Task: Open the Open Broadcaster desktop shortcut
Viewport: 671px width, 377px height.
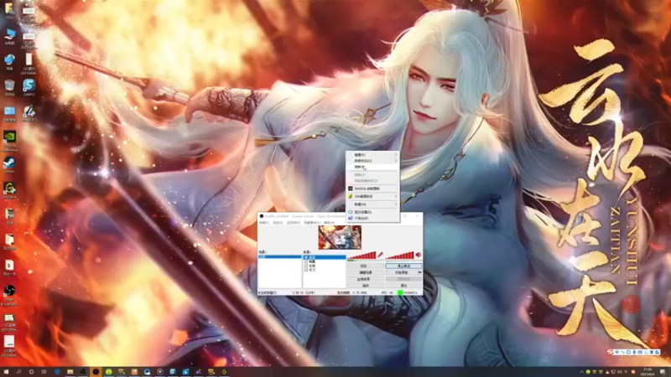Action: 9,295
